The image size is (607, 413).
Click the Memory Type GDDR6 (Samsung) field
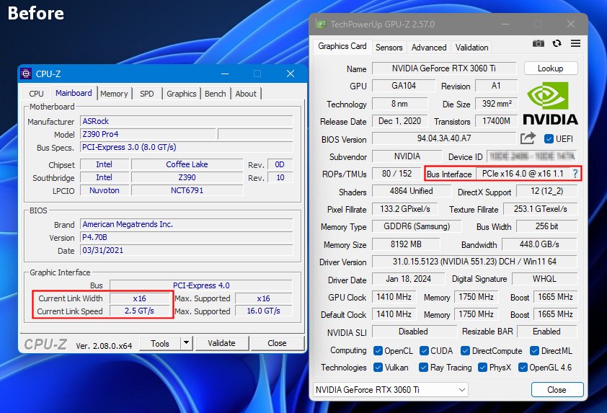[x=417, y=226]
